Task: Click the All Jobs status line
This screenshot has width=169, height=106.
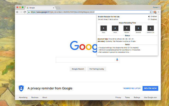Action: click(x=116, y=41)
